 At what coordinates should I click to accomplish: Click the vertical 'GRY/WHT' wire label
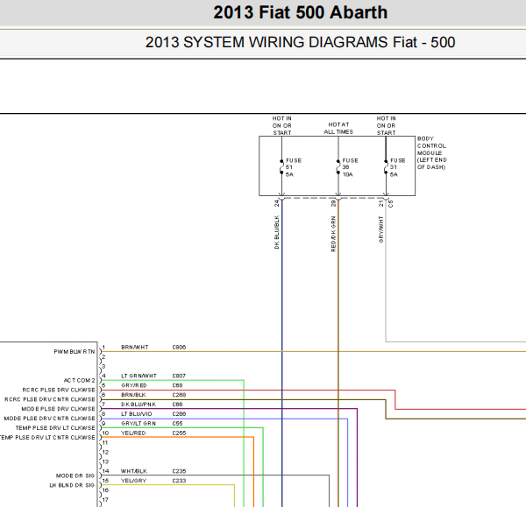381,229
